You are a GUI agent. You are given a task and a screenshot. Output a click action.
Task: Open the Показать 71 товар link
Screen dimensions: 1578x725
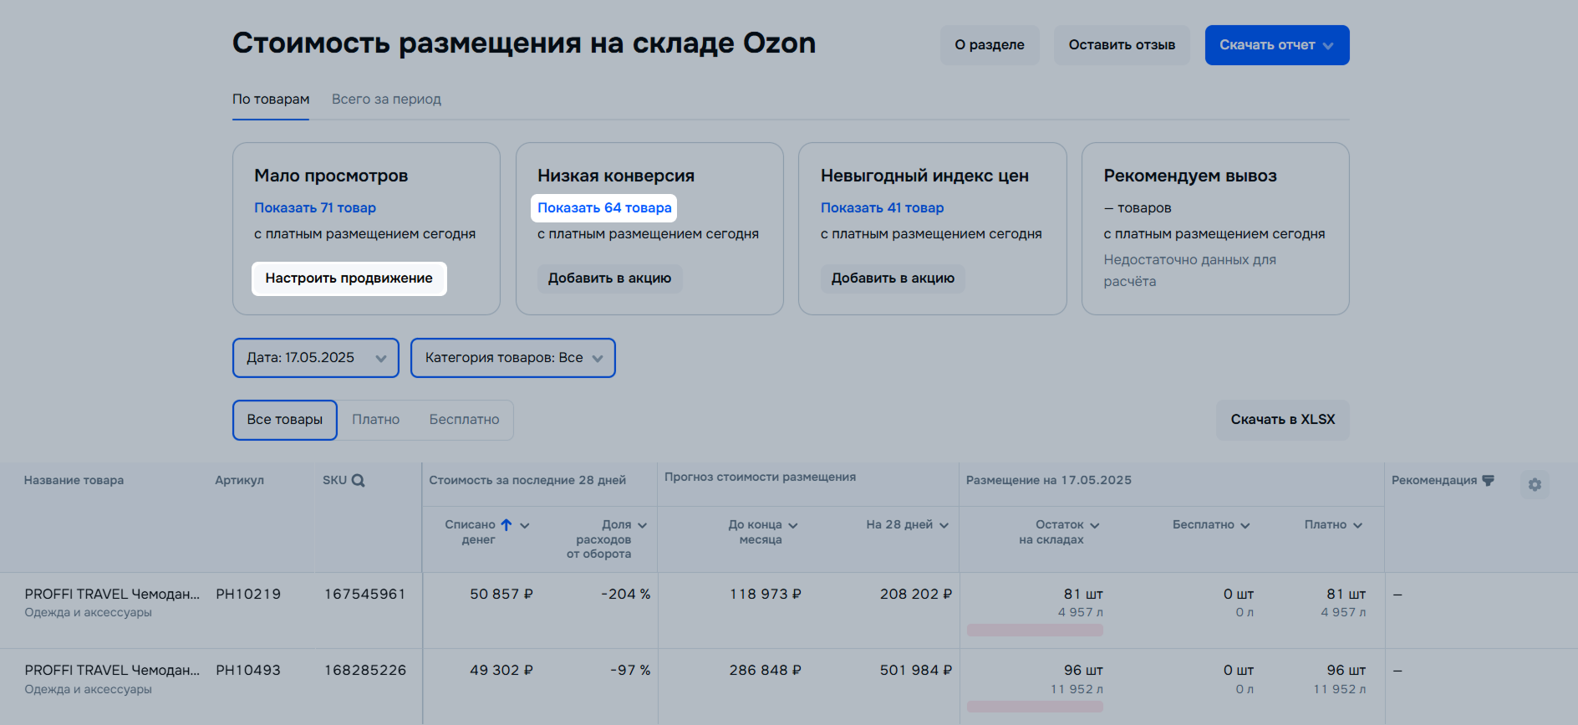tap(315, 208)
